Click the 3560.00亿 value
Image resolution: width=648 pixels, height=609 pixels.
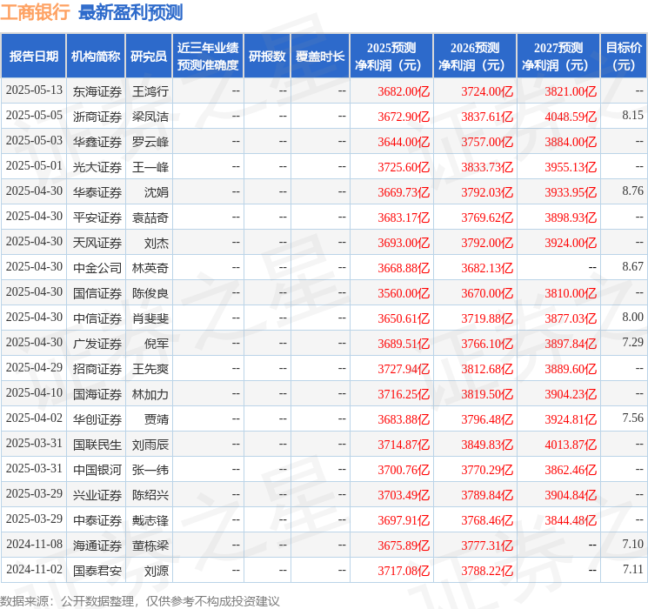(x=404, y=293)
